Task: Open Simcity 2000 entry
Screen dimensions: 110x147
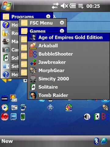Action: coord(68,79)
